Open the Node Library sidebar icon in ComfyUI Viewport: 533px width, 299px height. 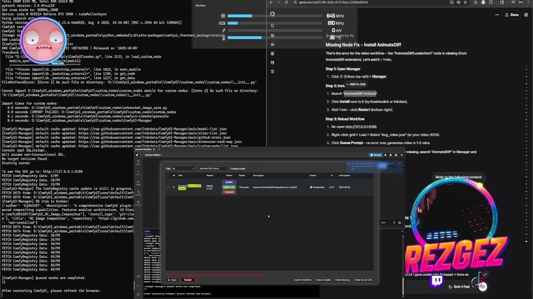tap(138, 172)
